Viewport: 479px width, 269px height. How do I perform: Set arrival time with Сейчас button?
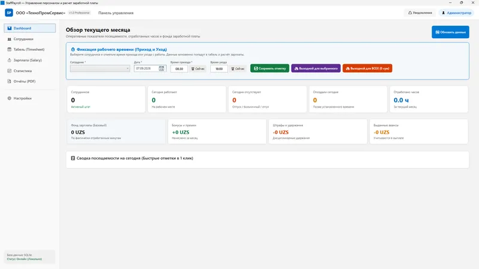pos(198,69)
